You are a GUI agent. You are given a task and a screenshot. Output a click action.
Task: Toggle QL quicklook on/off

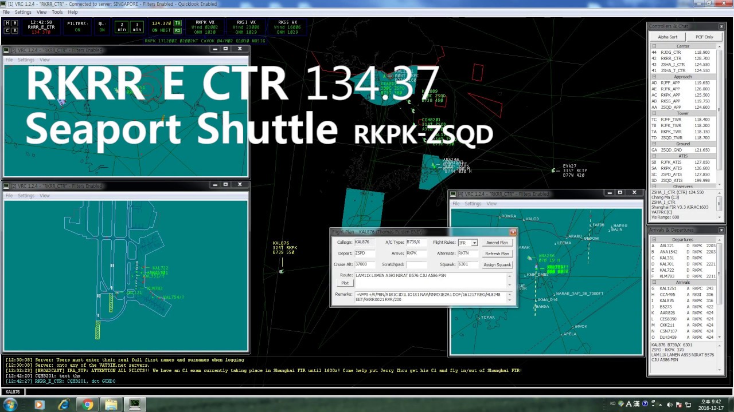(102, 26)
